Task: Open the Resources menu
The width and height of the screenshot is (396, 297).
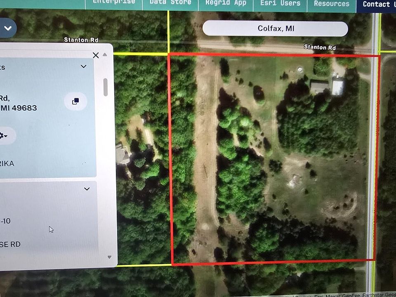Action: tap(331, 3)
